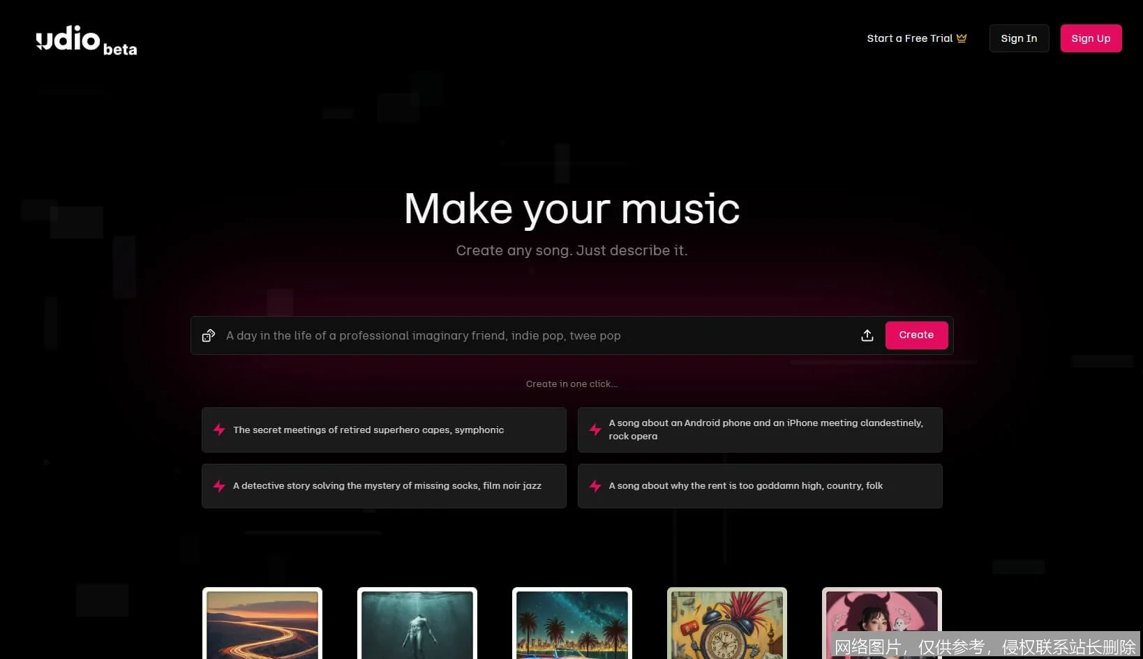The width and height of the screenshot is (1143, 659).
Task: Open the palm trees night sky thumbnail
Action: pyautogui.click(x=572, y=624)
